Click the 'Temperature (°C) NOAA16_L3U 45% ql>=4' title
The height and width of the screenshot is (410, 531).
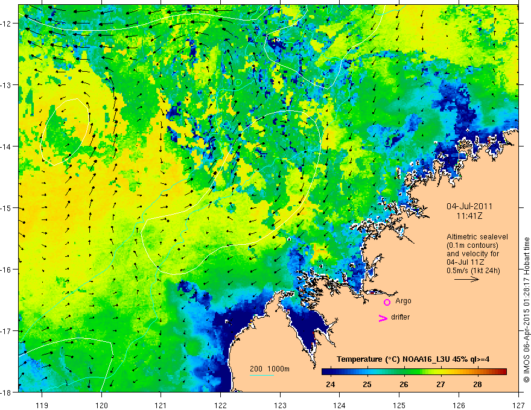[x=413, y=359]
